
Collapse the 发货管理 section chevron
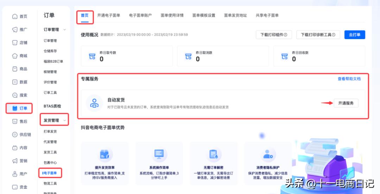[64, 120]
